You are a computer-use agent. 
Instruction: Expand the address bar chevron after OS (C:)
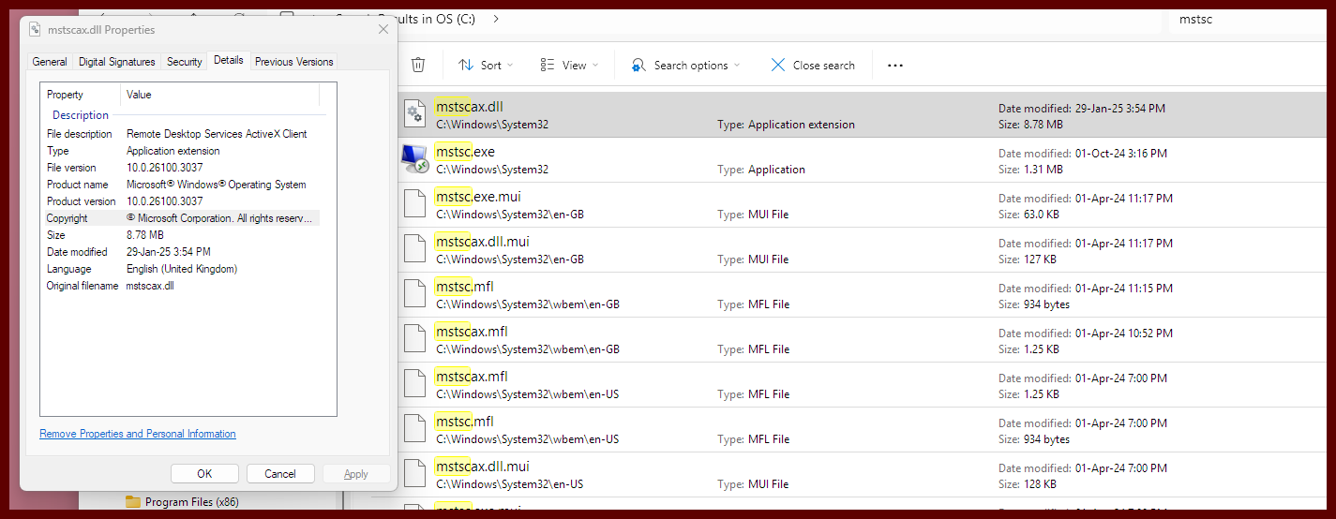coord(496,18)
